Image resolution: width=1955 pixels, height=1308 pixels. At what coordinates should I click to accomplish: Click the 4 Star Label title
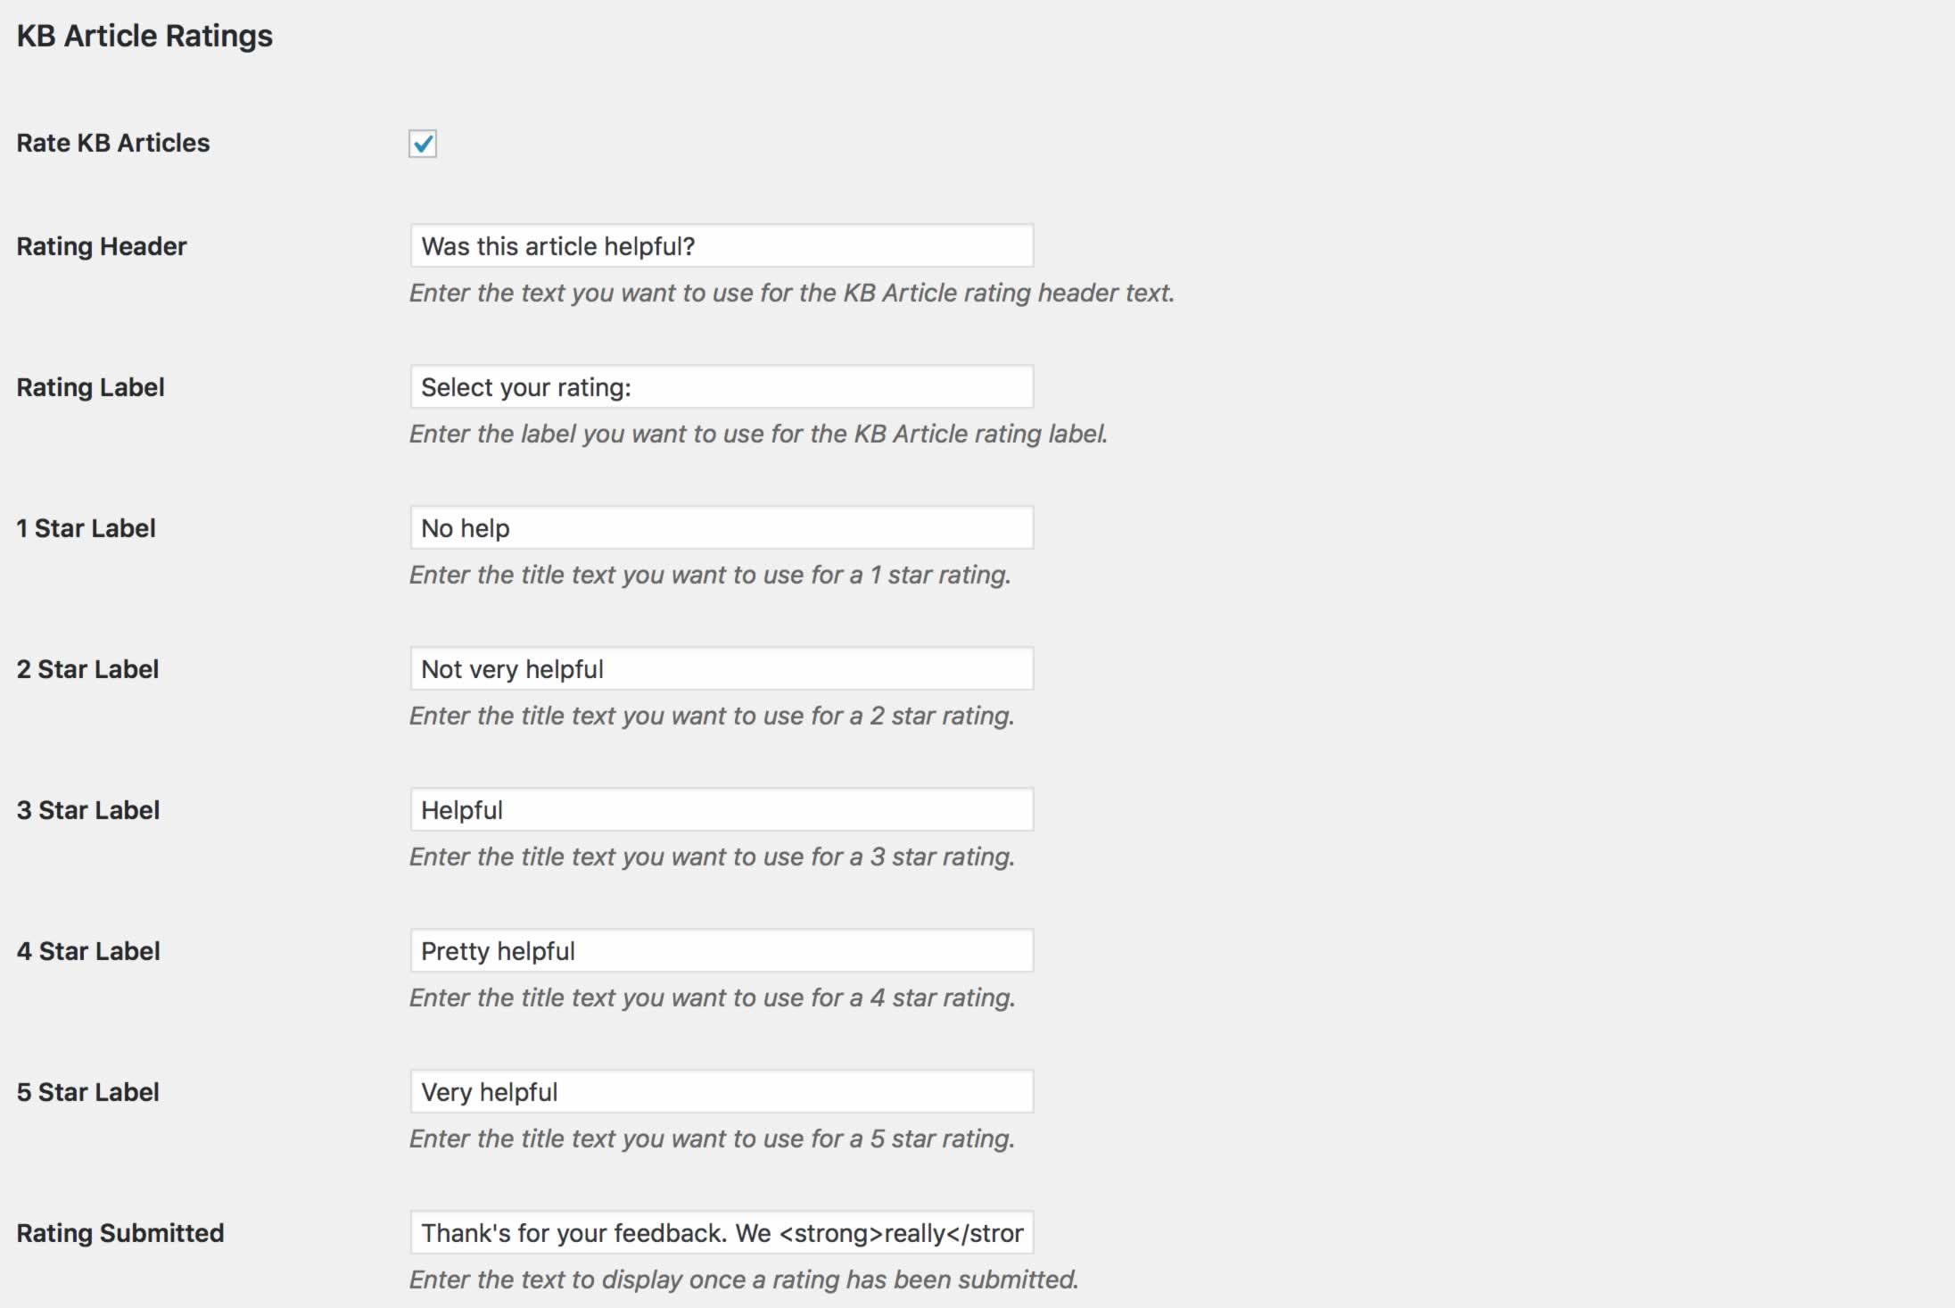point(88,951)
